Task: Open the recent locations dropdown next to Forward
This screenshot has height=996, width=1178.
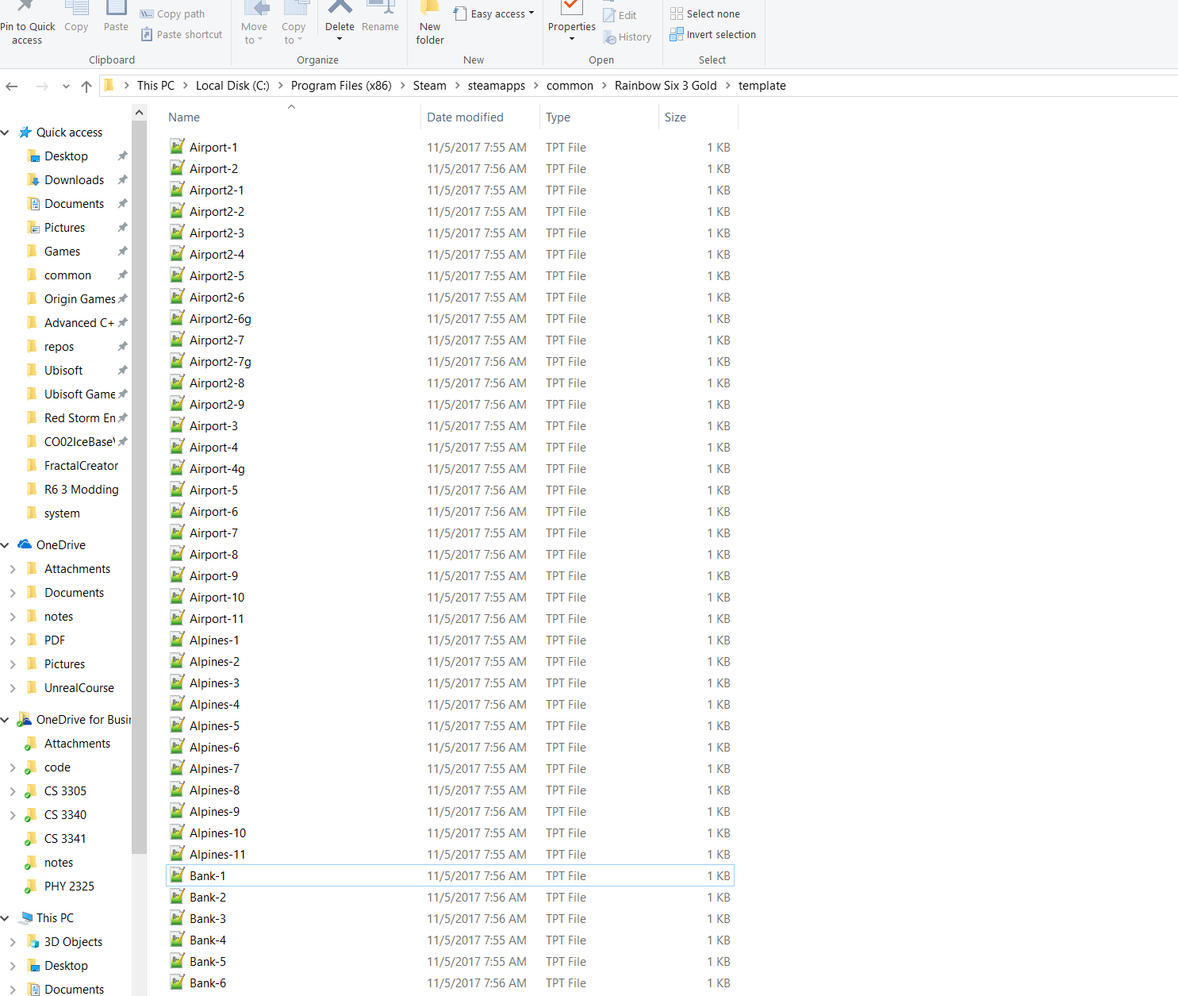Action: [66, 86]
